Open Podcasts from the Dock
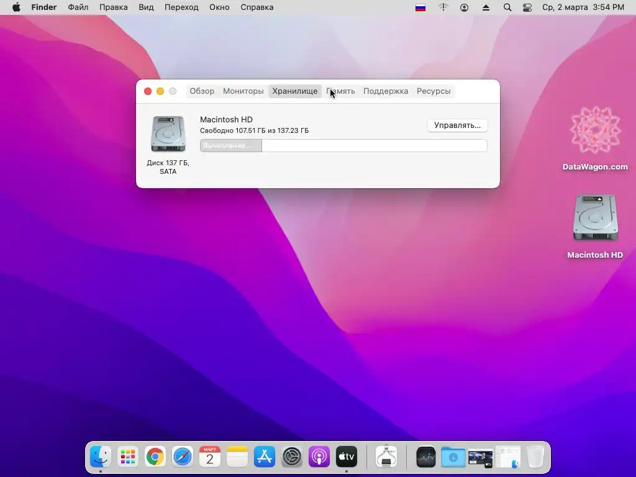This screenshot has height=477, width=636. click(x=319, y=457)
